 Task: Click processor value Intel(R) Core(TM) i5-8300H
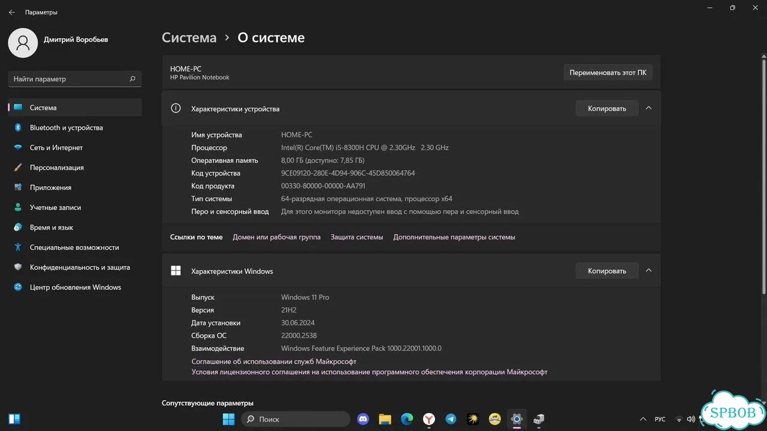coord(365,147)
